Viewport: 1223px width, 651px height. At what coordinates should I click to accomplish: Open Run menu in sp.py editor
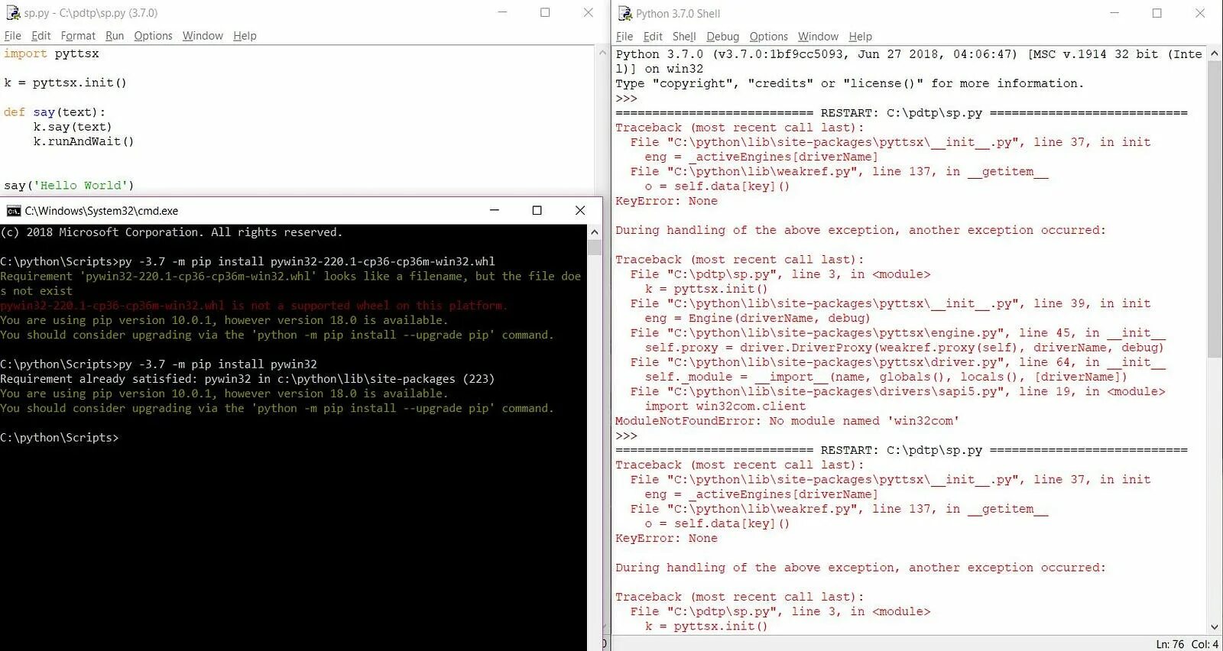(x=115, y=36)
